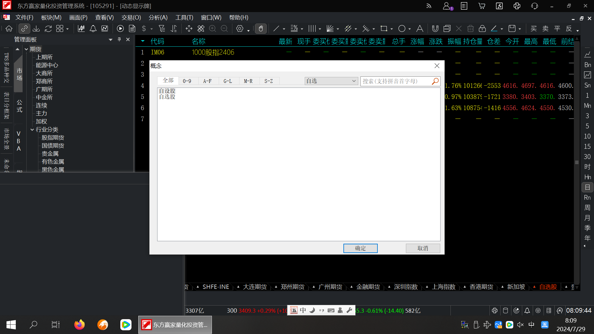Click the 卖 sell button
The height and width of the screenshot is (334, 594).
coord(545,29)
